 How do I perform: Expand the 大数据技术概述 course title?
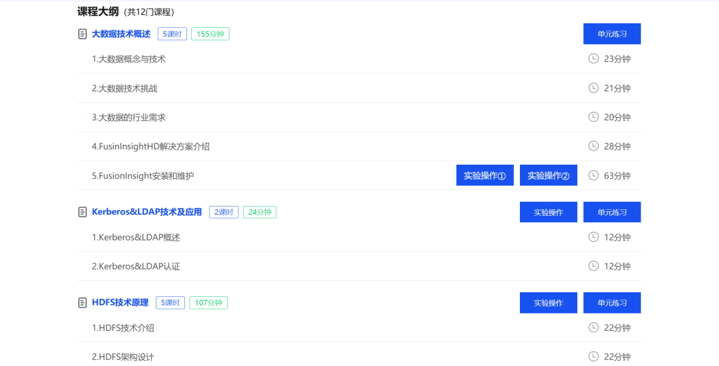point(121,34)
